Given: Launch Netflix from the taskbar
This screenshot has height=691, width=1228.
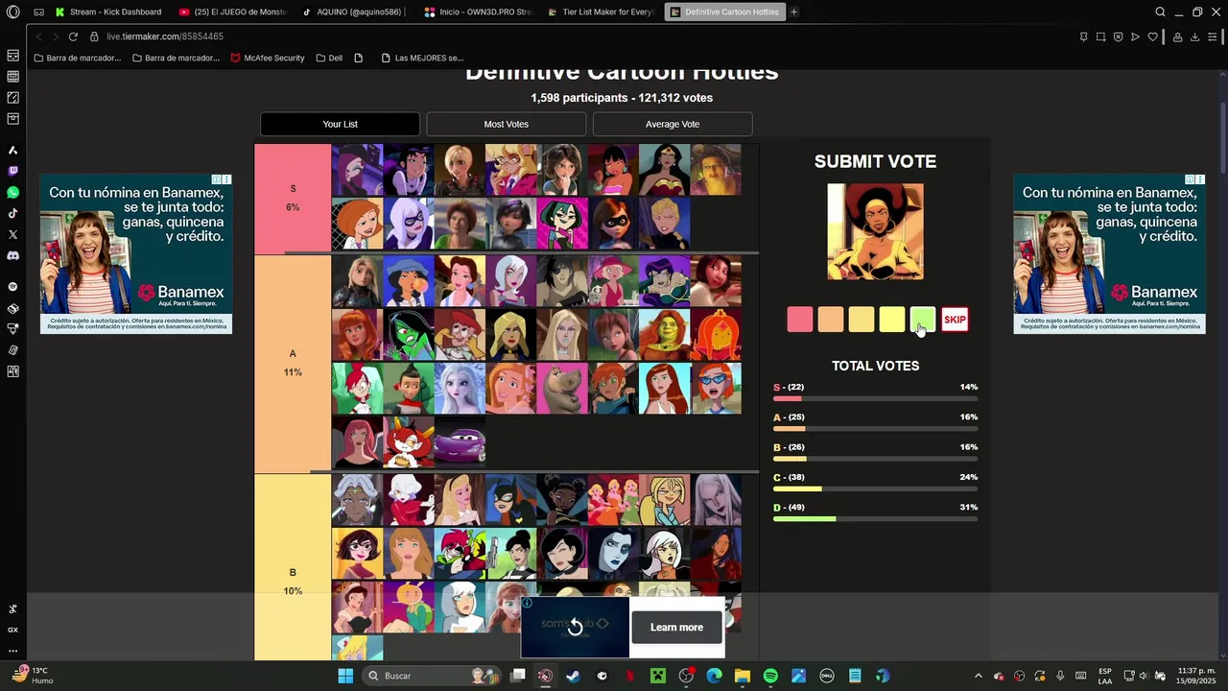Looking at the screenshot, I should [x=629, y=676].
